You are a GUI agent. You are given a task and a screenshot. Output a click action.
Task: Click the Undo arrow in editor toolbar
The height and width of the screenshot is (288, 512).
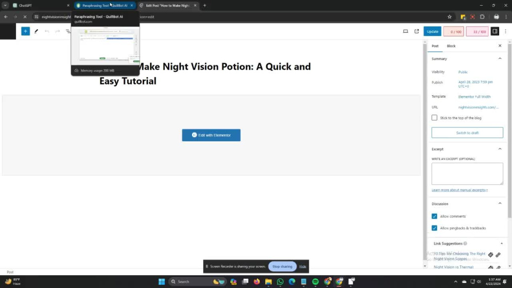point(47,31)
